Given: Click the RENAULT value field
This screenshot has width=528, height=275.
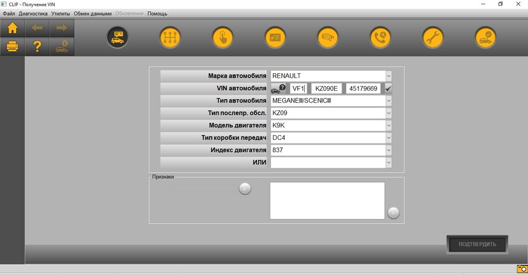Looking at the screenshot, I should pos(328,76).
